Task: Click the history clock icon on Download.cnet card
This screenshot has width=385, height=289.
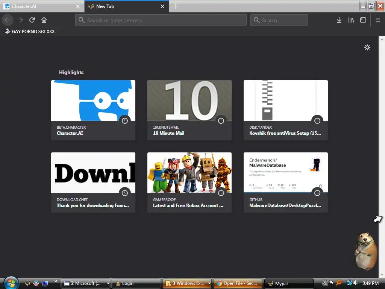Action: point(125,193)
